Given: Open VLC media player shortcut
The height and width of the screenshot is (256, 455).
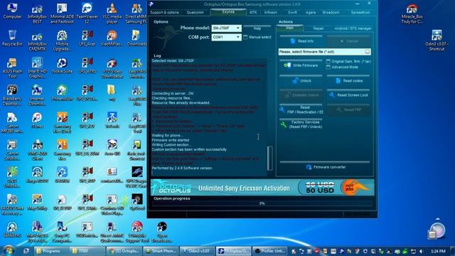Looking at the screenshot, I should 112,14.
